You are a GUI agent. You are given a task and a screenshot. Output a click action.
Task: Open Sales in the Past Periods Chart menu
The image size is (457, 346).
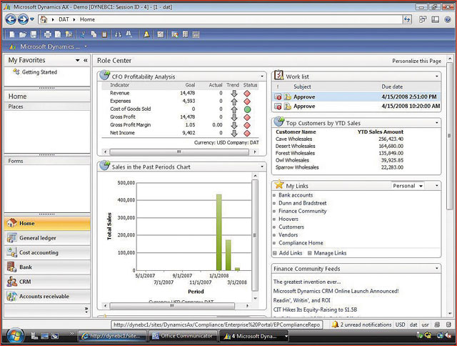click(x=262, y=167)
